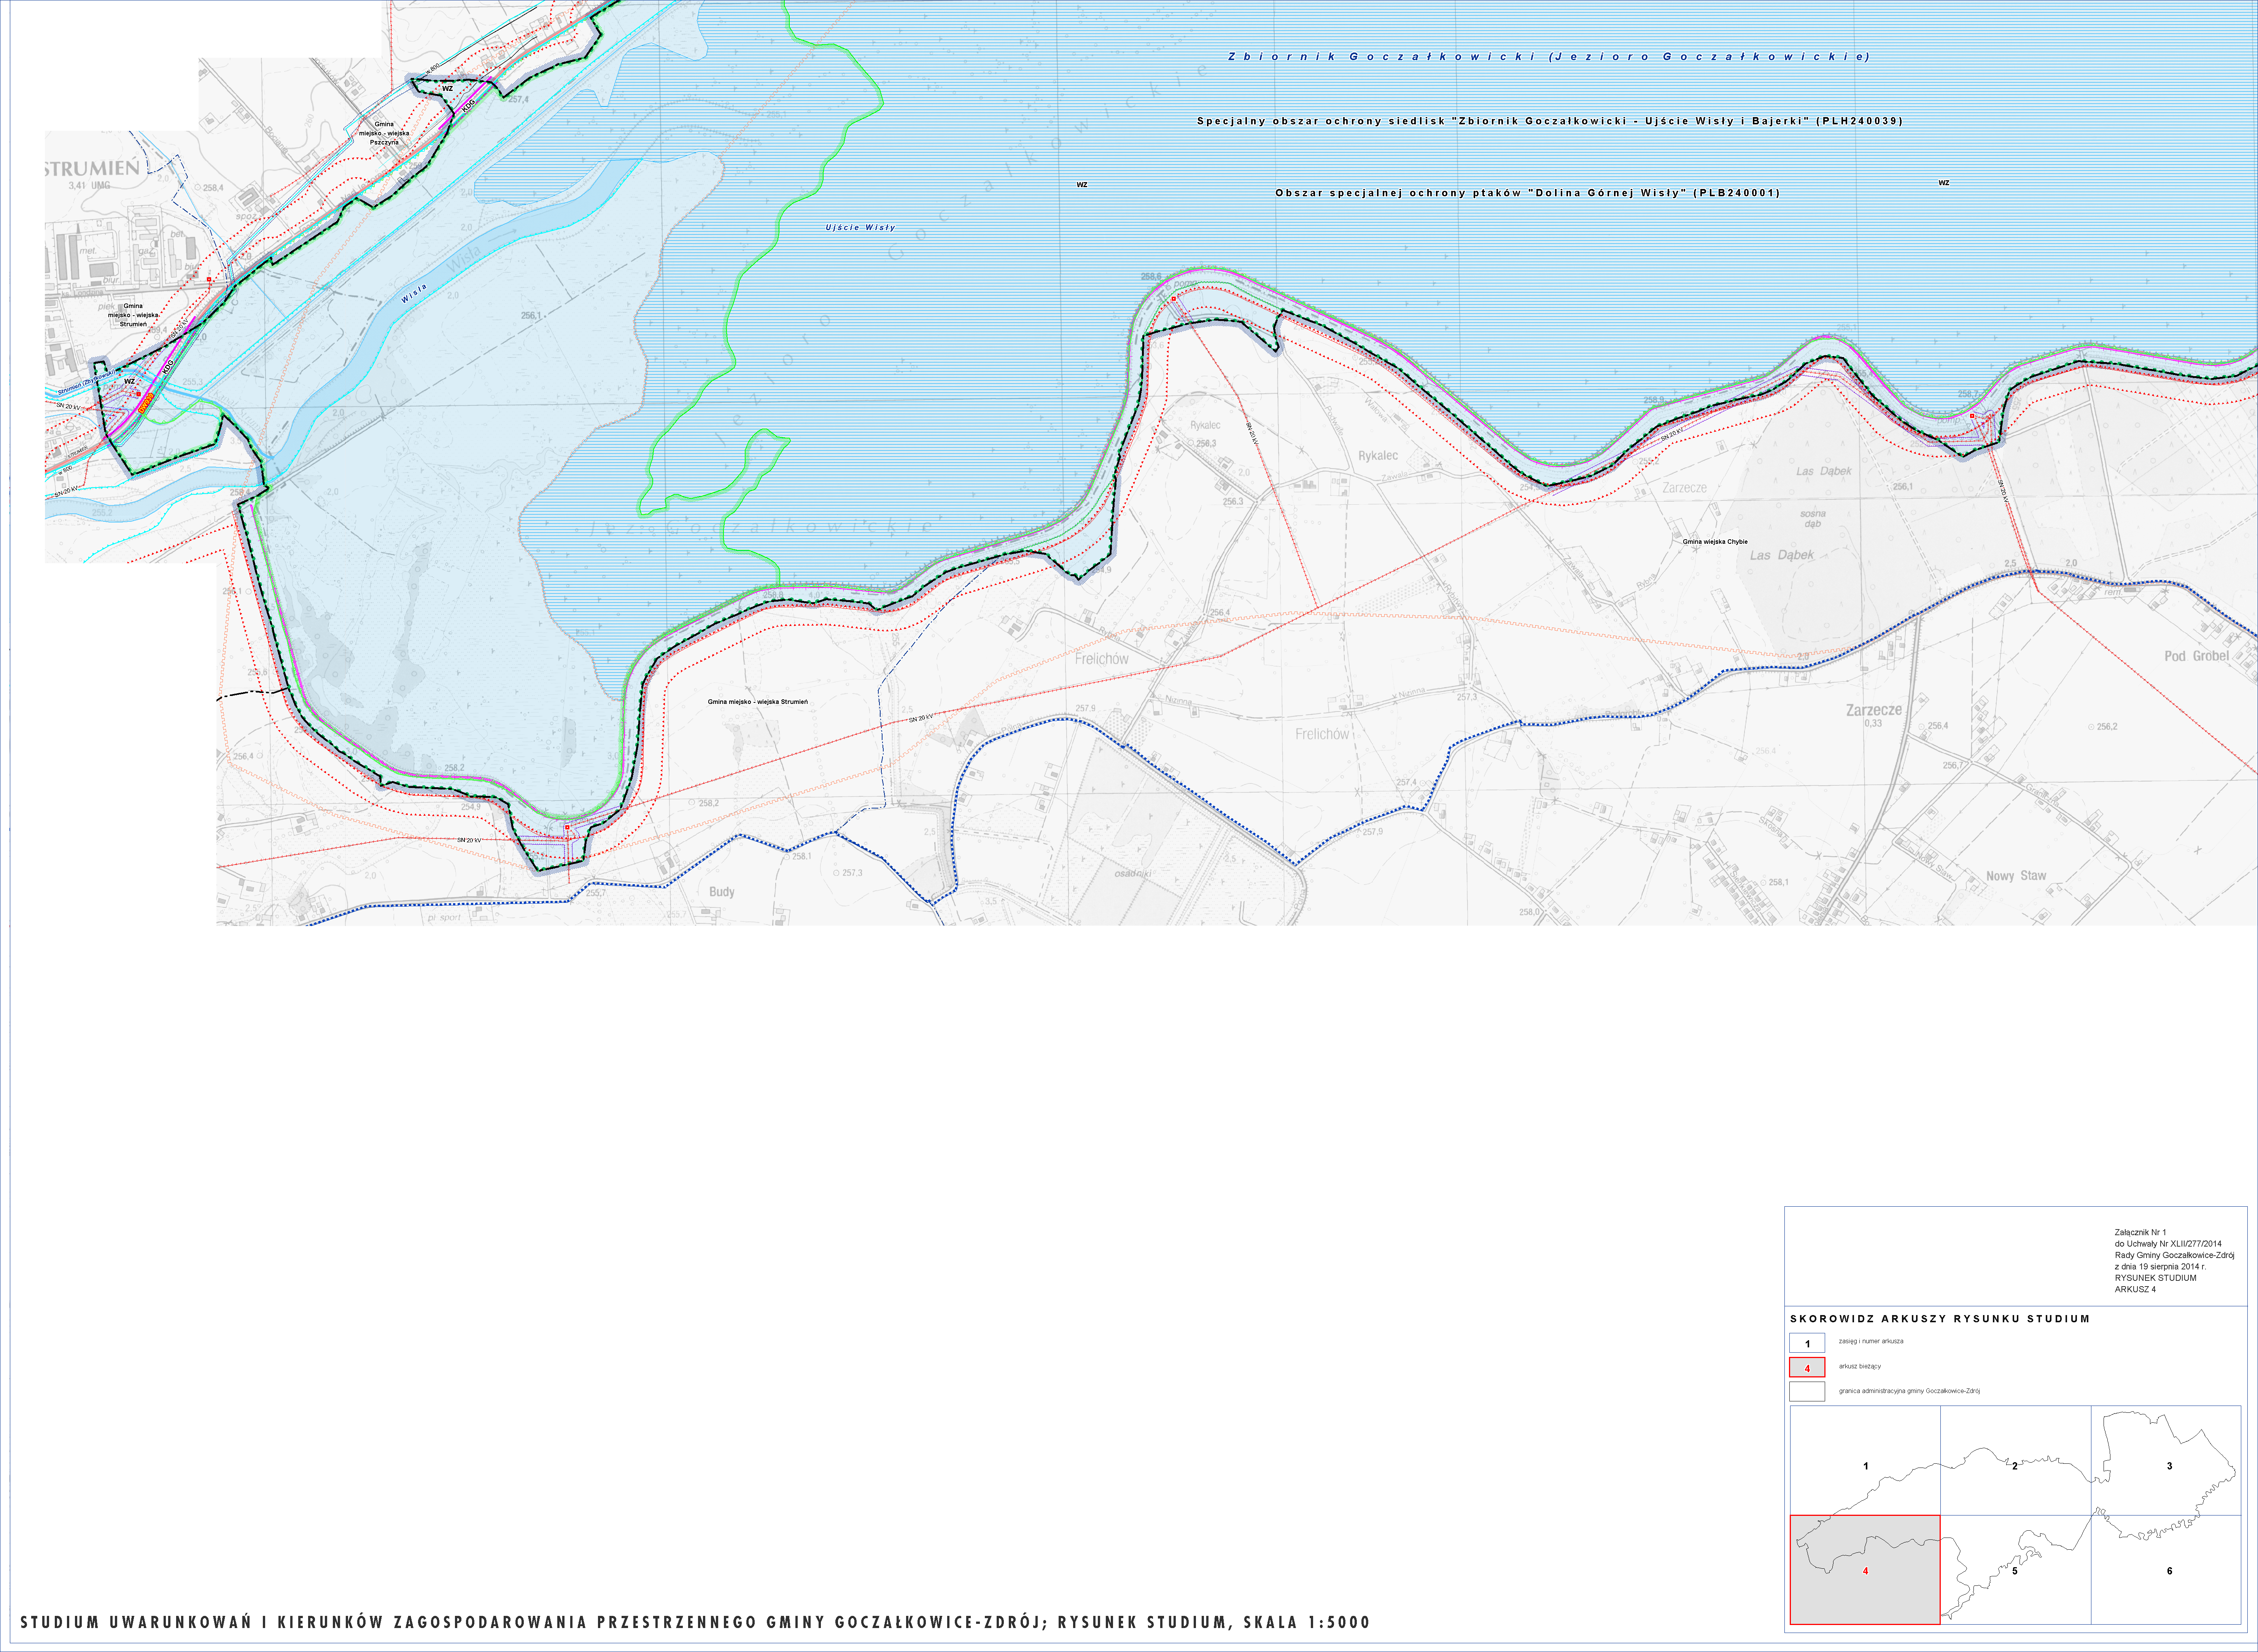Select sheet 1 in the index map
The height and width of the screenshot is (1652, 2258).
tap(1865, 1460)
